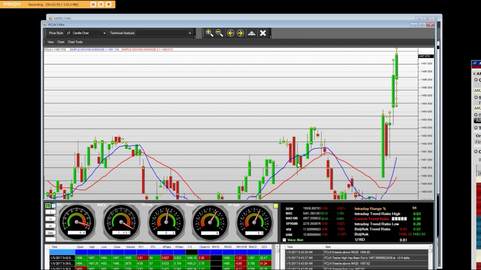Select the 3 minute timeframe button

50,212
